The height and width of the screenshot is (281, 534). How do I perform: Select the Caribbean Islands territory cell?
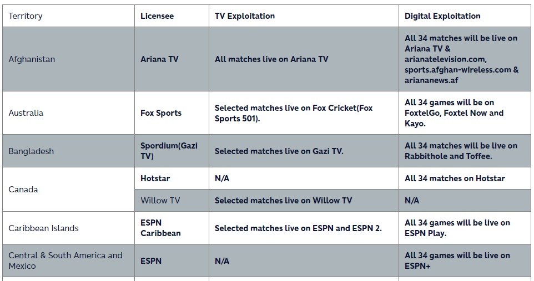point(43,228)
